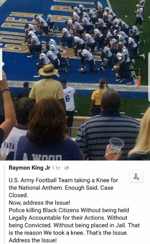Click the man's straw hat in photo
150x244 pixels.
(x=48, y=70)
